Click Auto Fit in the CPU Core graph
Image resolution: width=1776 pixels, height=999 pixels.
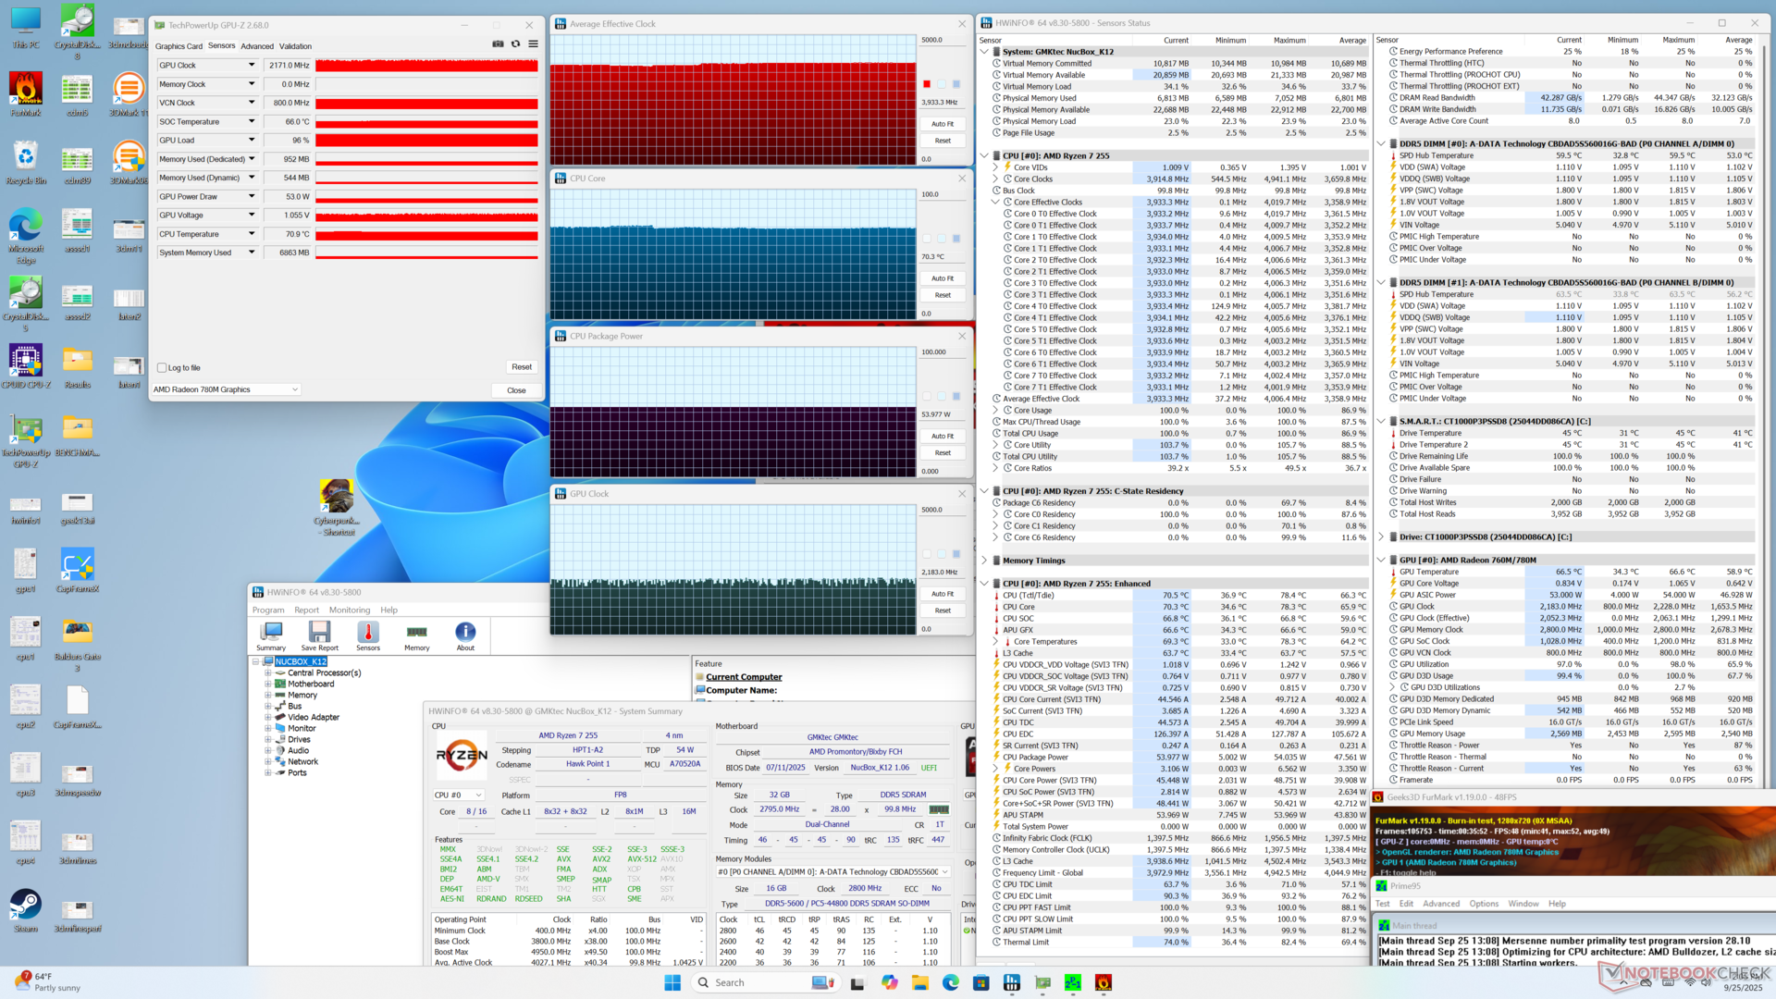click(942, 278)
